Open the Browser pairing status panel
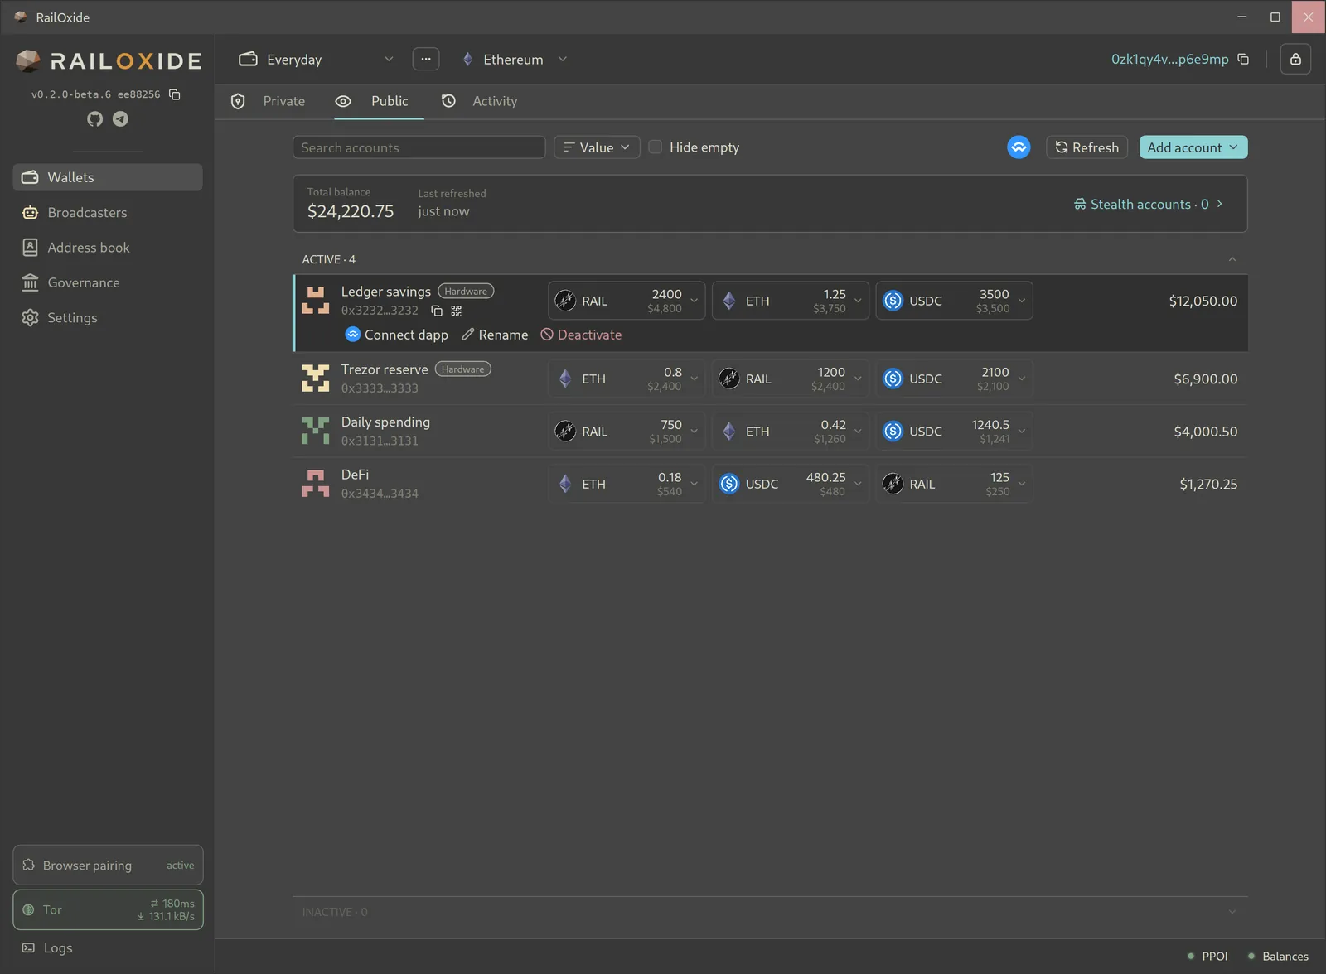Viewport: 1326px width, 974px height. click(108, 865)
